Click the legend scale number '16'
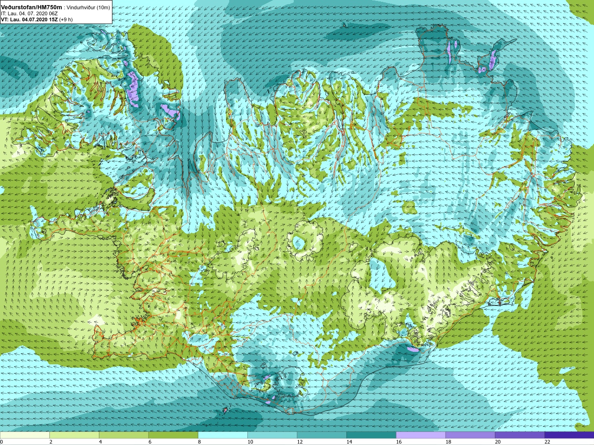This screenshot has width=594, height=445. [x=399, y=442]
